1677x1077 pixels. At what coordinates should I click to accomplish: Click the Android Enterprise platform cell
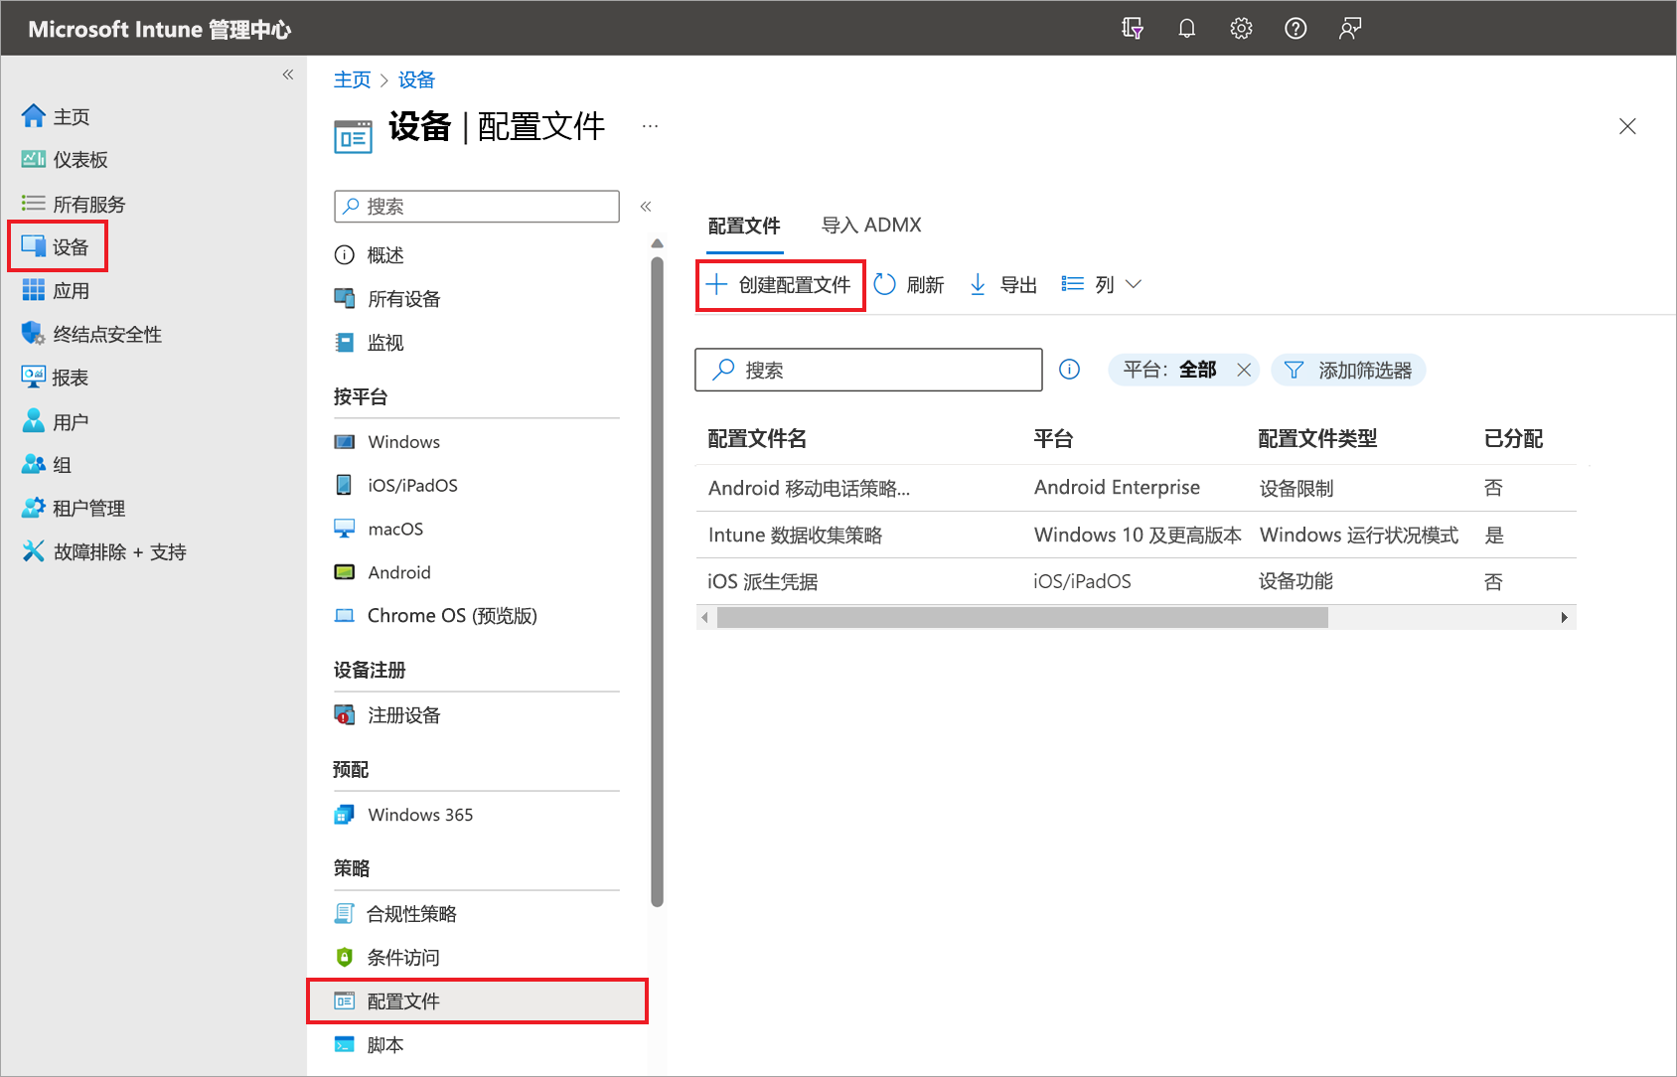[1117, 488]
